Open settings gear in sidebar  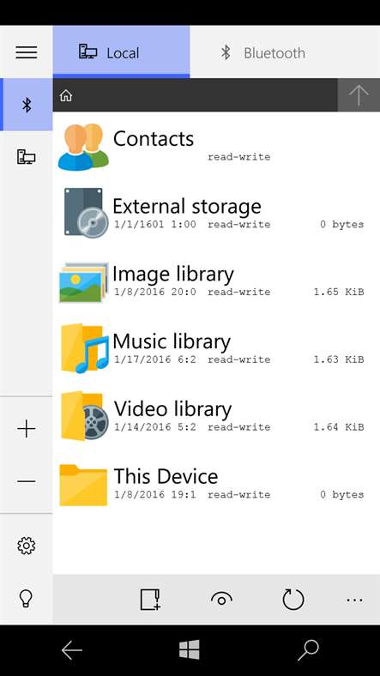pyautogui.click(x=27, y=546)
